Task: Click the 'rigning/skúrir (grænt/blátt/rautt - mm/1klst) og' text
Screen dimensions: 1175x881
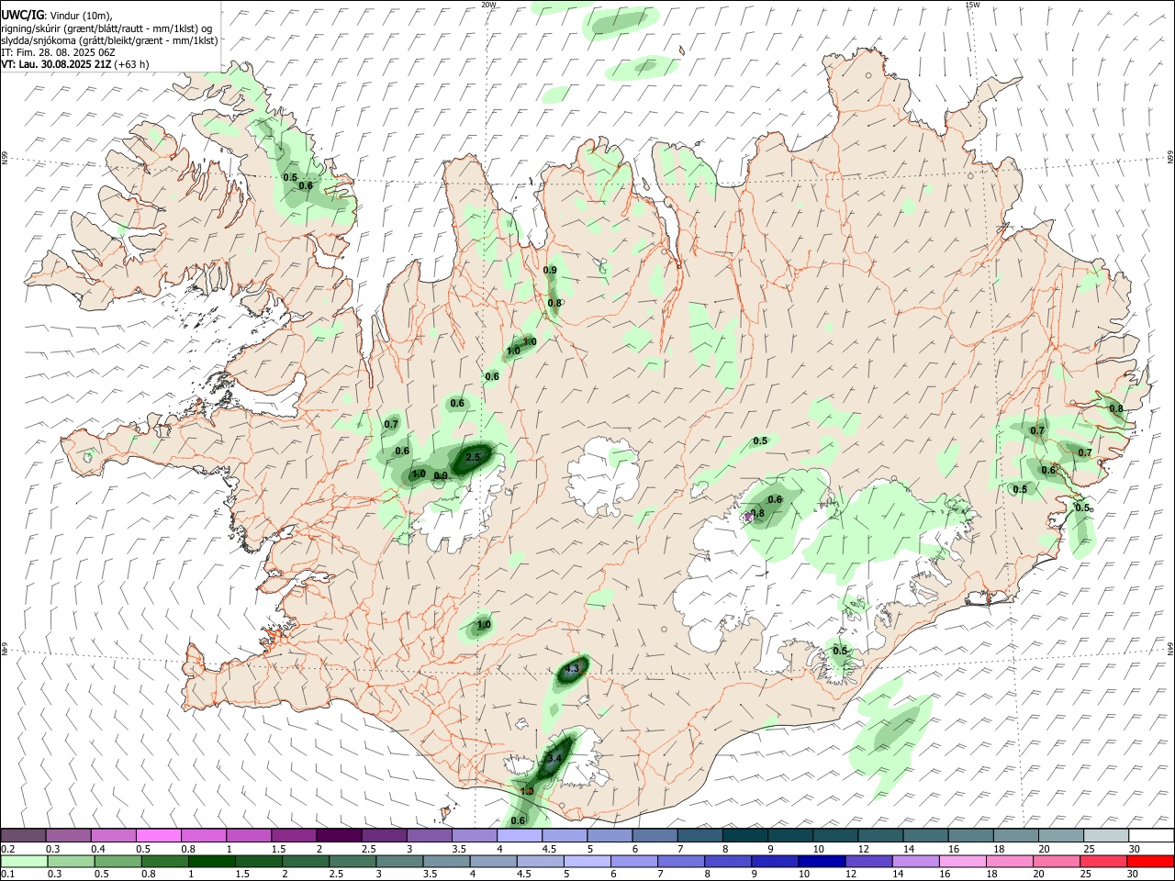Action: [x=107, y=28]
